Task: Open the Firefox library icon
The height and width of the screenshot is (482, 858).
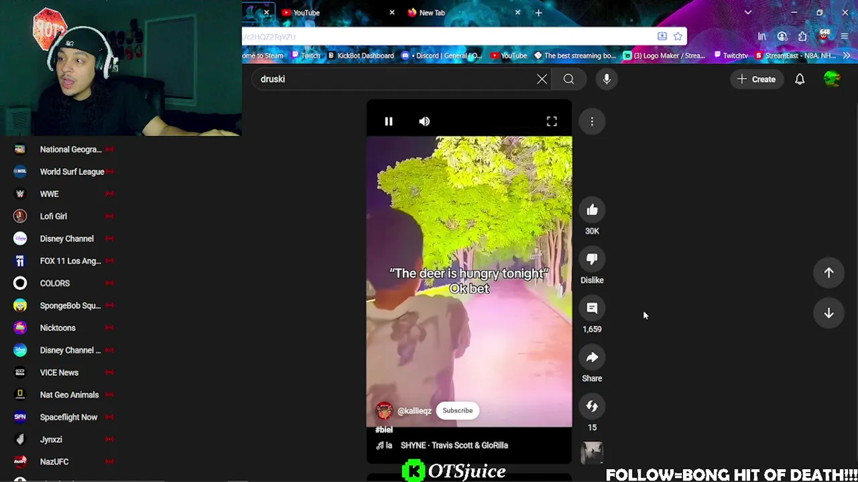Action: (762, 36)
